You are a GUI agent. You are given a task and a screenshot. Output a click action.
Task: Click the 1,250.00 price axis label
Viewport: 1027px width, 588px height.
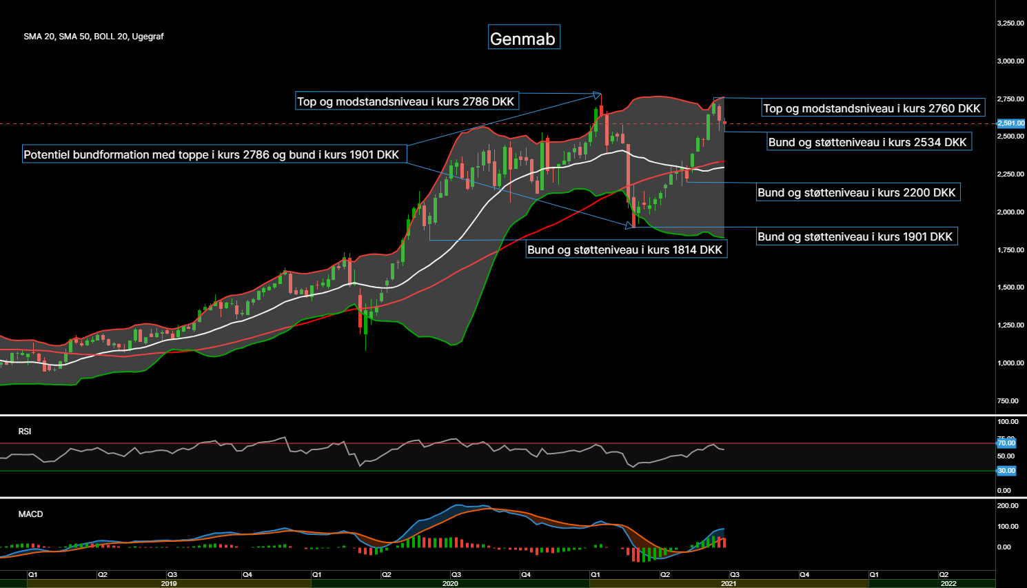coord(1010,325)
